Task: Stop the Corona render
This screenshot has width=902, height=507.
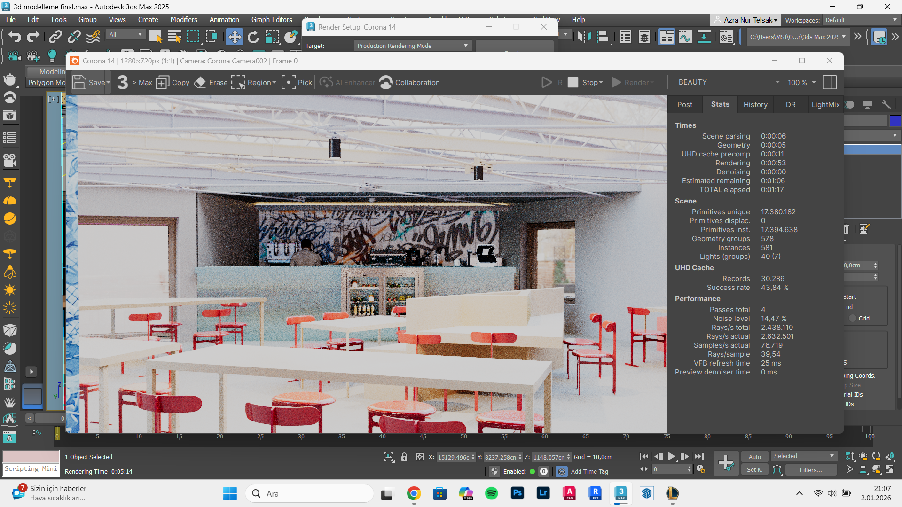Action: [x=582, y=82]
